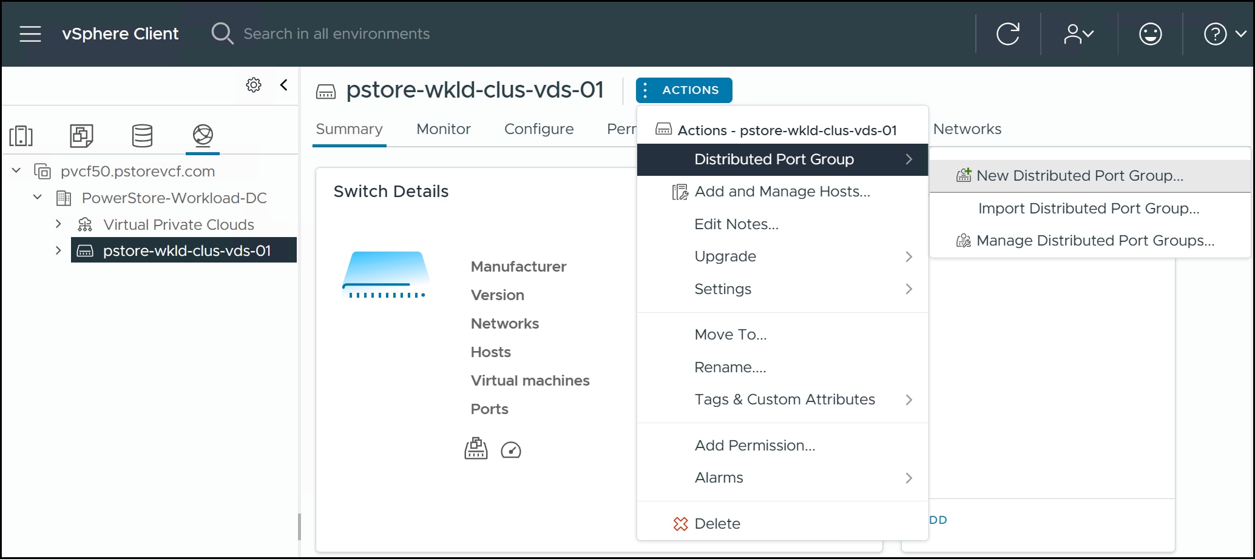Expand the pstore-wkld-clus-vds-01 tree node
1255x559 pixels.
coord(58,250)
